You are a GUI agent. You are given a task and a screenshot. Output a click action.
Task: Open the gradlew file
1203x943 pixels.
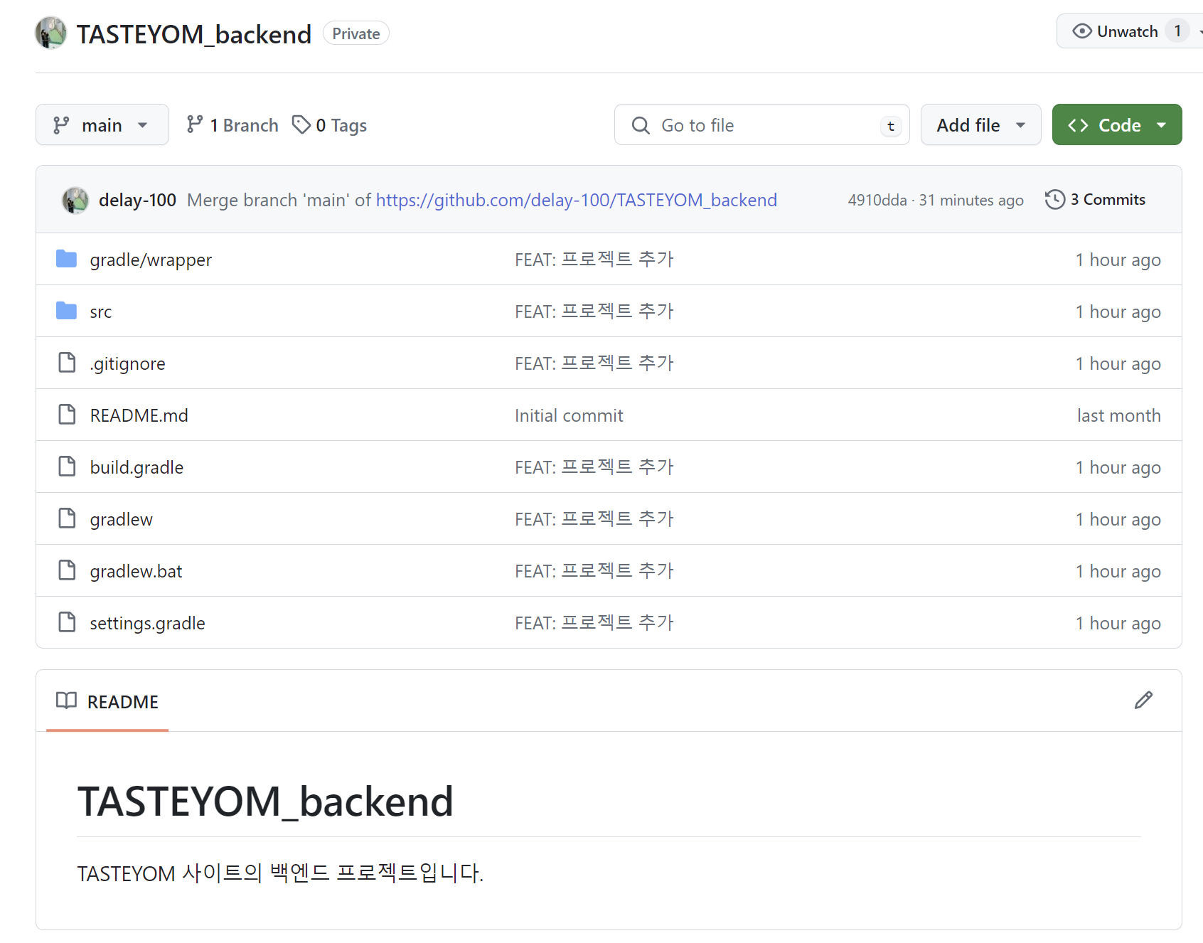(x=122, y=519)
